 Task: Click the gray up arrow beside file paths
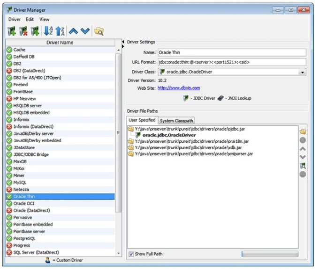pyautogui.click(x=303, y=149)
